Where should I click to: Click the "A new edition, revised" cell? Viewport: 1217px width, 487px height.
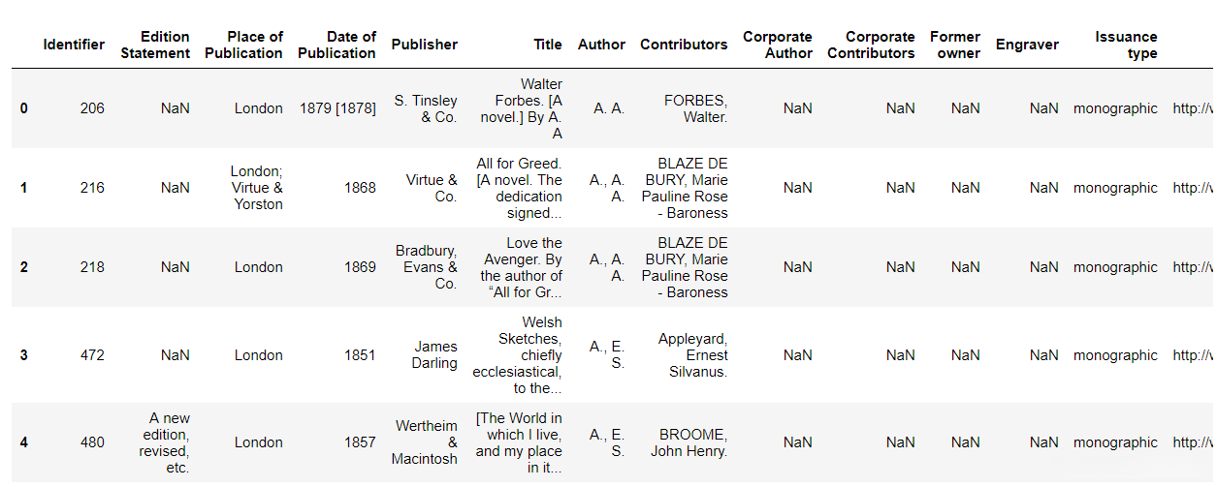coord(162,442)
